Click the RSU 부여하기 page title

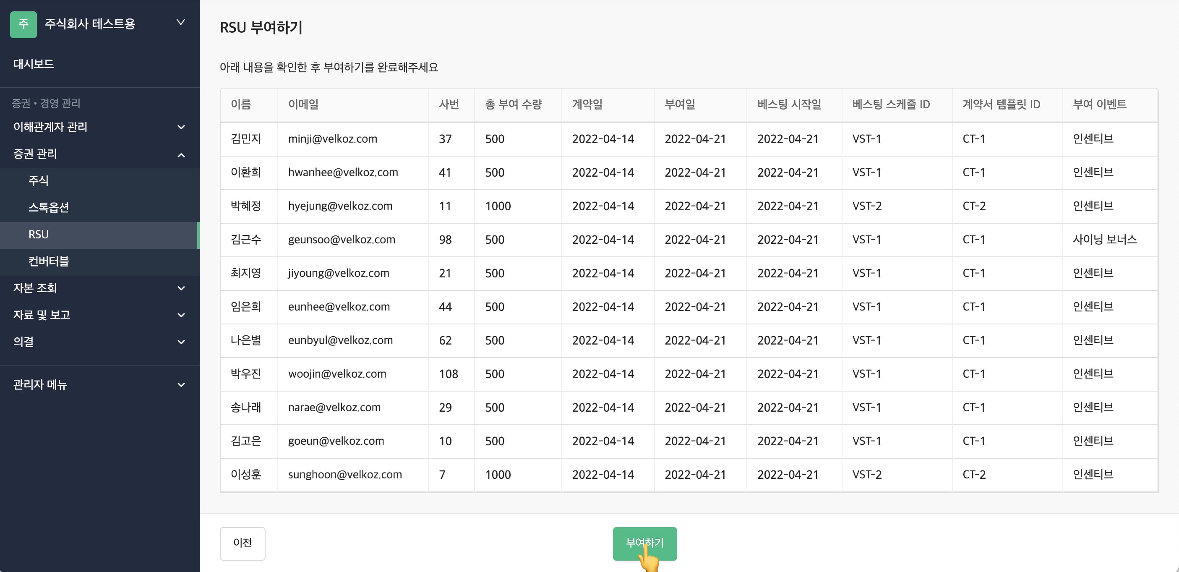tap(261, 27)
